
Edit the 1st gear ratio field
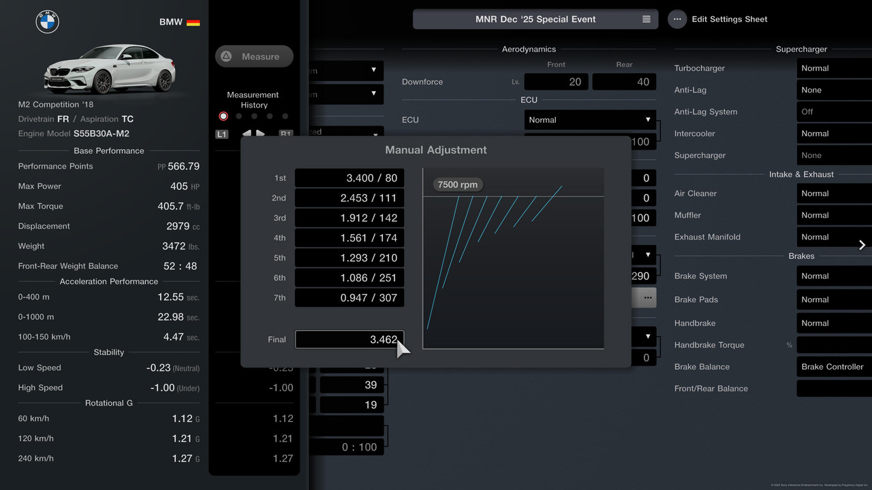click(349, 178)
